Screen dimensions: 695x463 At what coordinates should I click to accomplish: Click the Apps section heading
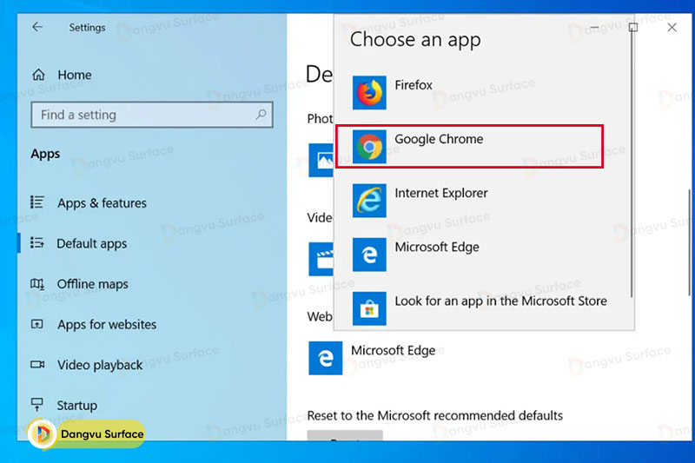pyautogui.click(x=45, y=154)
